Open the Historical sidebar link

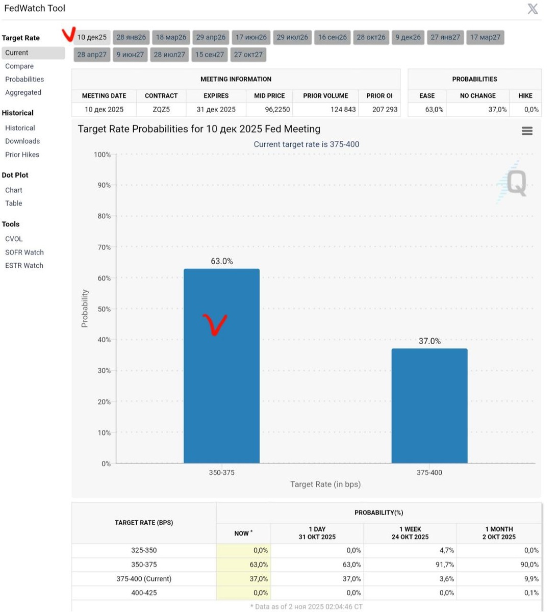coord(20,128)
